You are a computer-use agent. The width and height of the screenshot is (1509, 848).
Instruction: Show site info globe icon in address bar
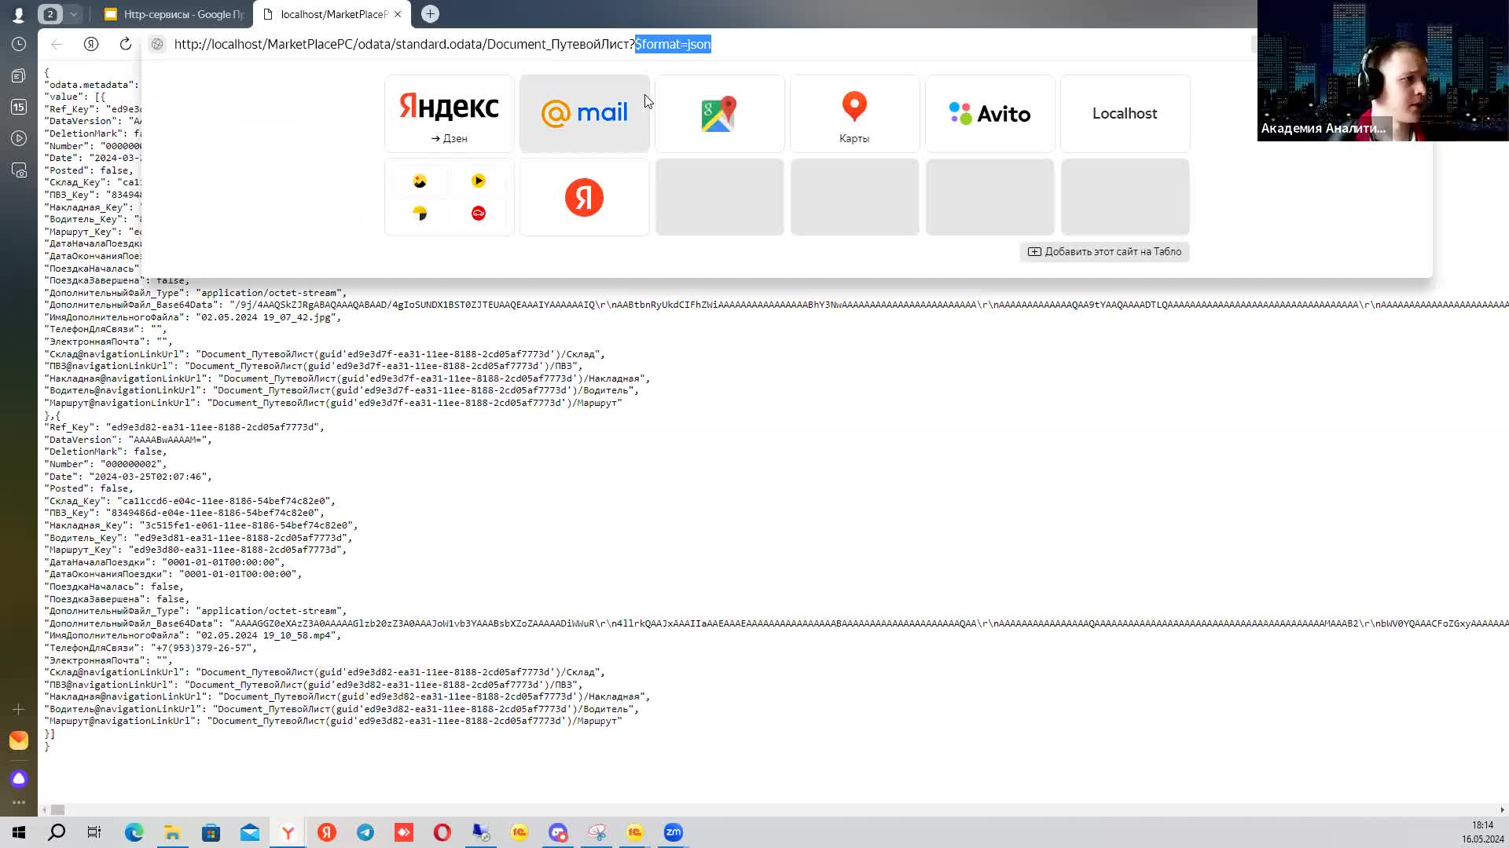pos(157,44)
